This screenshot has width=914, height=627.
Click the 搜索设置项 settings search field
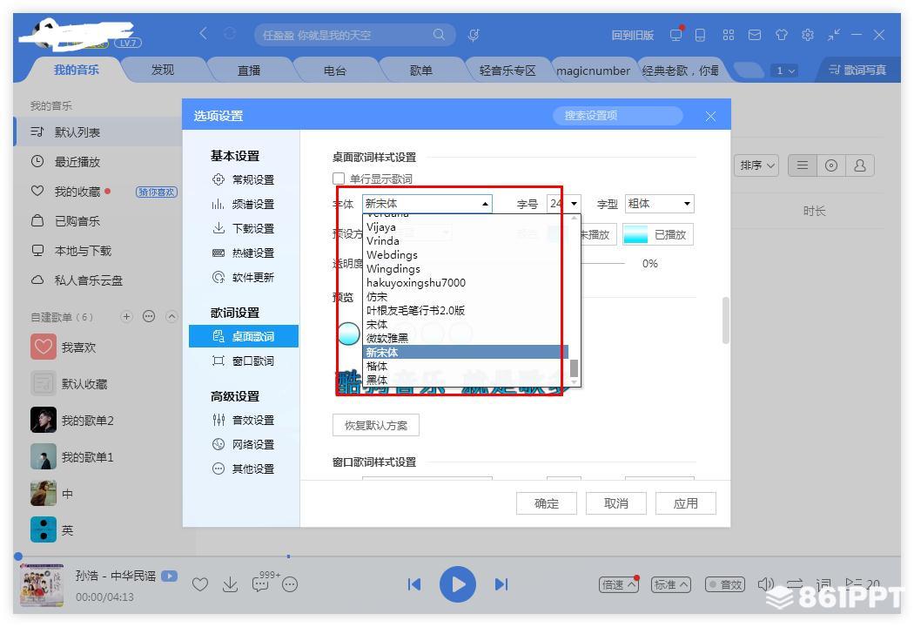[618, 116]
